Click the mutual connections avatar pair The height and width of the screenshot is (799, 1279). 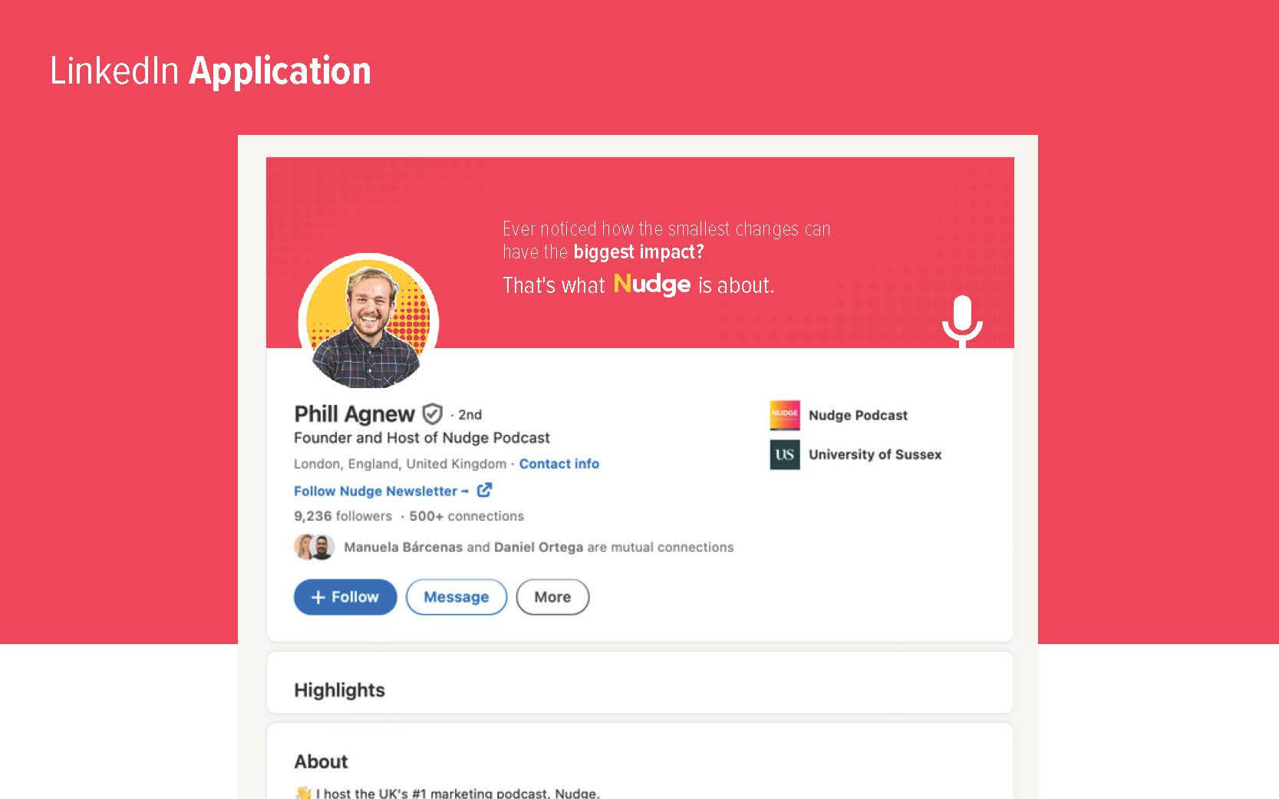click(314, 547)
